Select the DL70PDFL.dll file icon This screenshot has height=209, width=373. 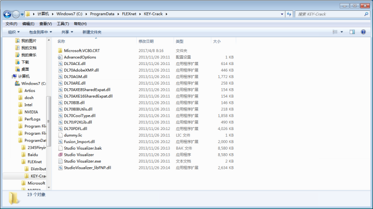pyautogui.click(x=60, y=128)
